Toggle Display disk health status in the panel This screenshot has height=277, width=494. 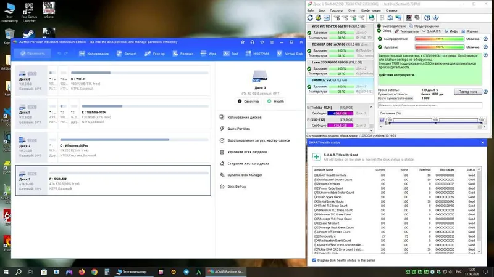(x=314, y=260)
